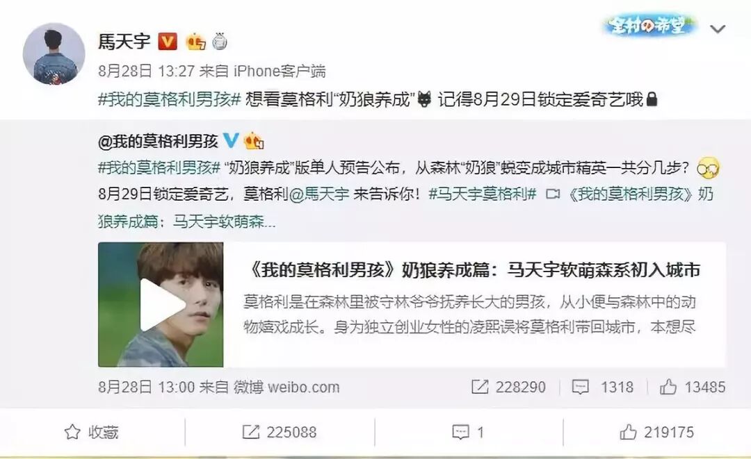Click 收藏 star to favorite post

[x=91, y=432]
